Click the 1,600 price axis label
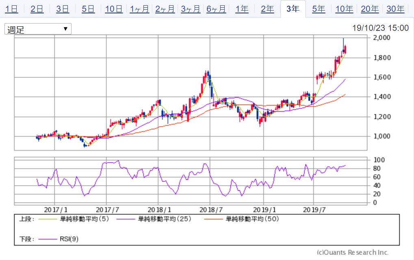 click(x=382, y=77)
